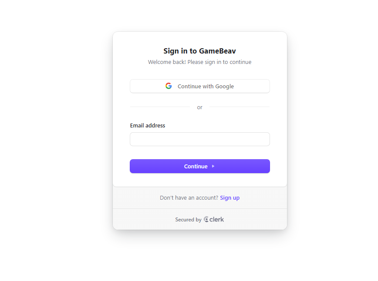Click the word "Google" in the button
The height and width of the screenshot is (281, 378).
tap(224, 86)
